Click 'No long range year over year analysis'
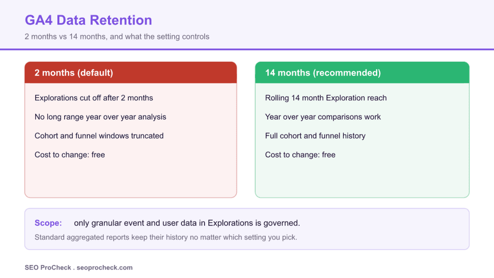This screenshot has width=494, height=278. [100, 117]
